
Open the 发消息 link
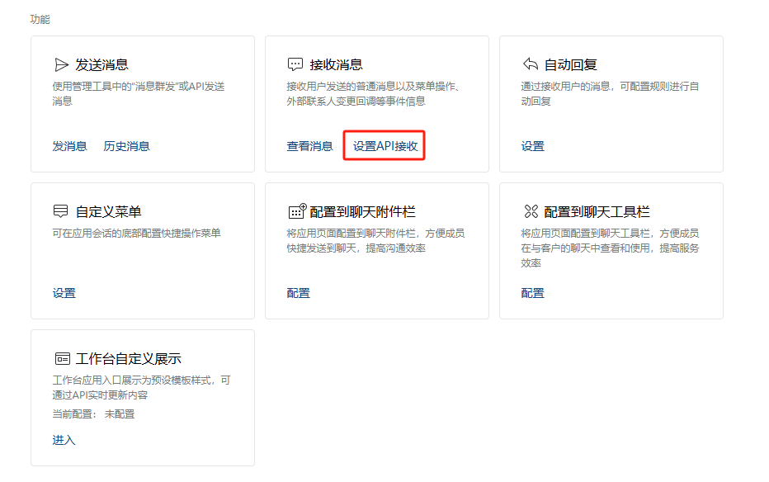pyautogui.click(x=69, y=146)
